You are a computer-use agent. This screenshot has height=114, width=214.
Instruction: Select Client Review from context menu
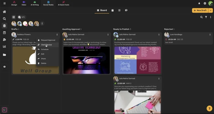click(x=47, y=45)
